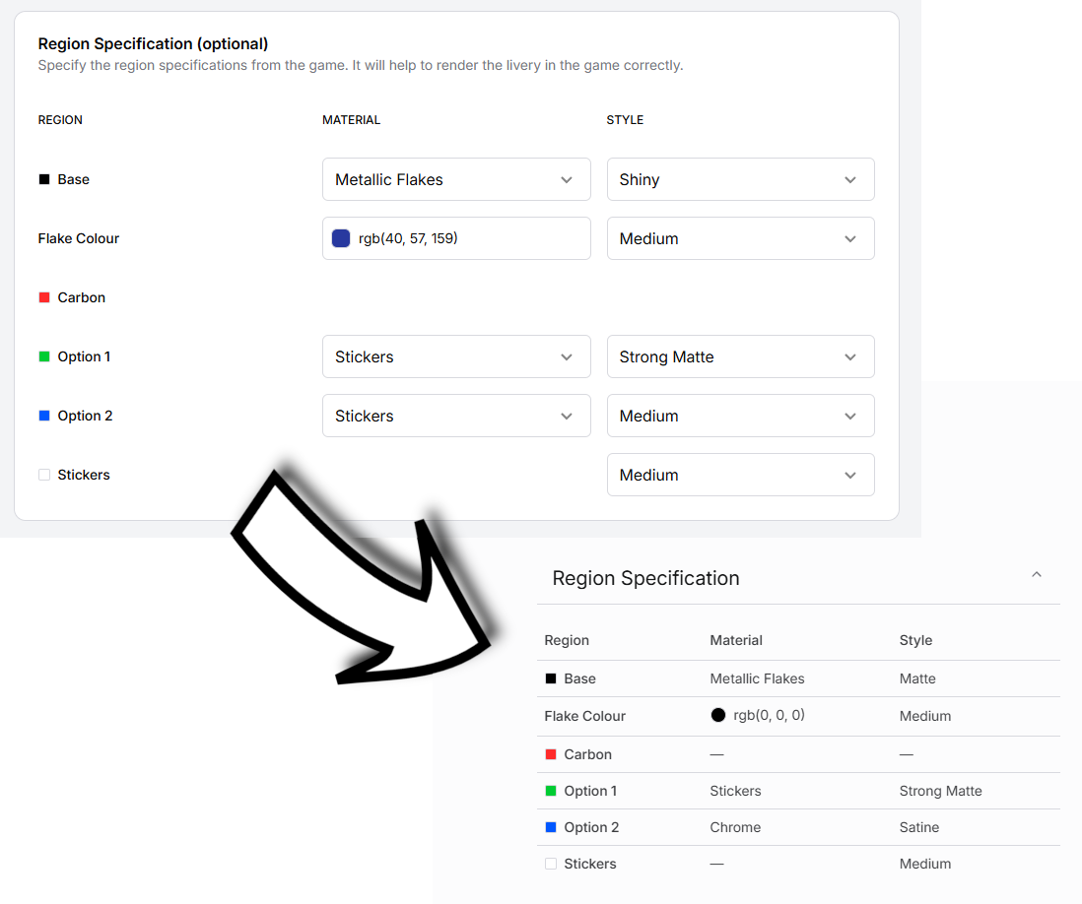Click the 'Region Specification' title of the summary panel
The image size is (1082, 904).
point(645,578)
